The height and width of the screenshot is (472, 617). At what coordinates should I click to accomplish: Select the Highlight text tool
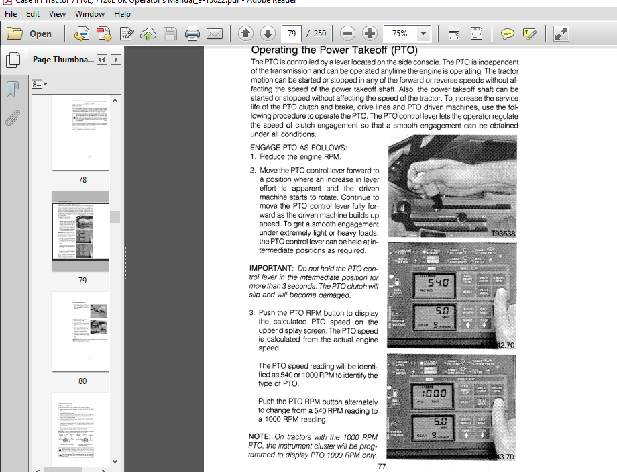530,34
